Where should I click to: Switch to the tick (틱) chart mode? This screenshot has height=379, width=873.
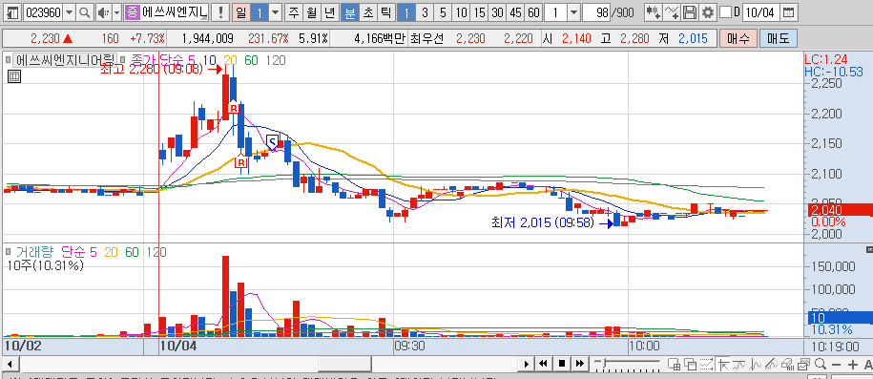[x=387, y=11]
